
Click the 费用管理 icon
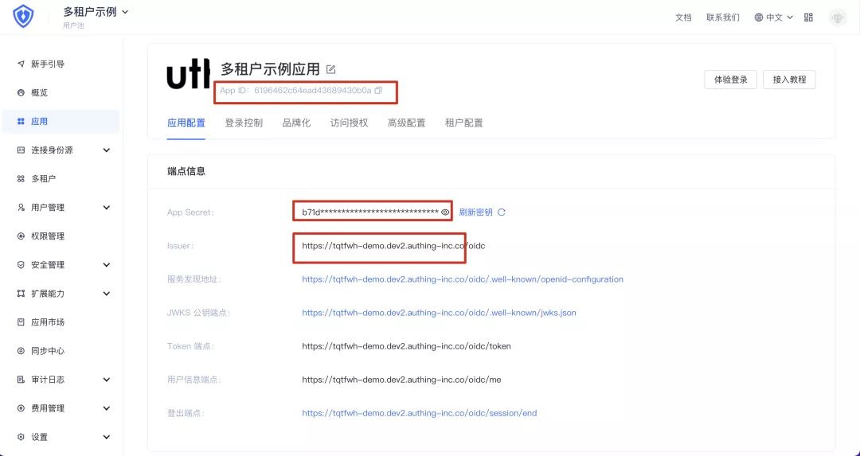click(21, 408)
